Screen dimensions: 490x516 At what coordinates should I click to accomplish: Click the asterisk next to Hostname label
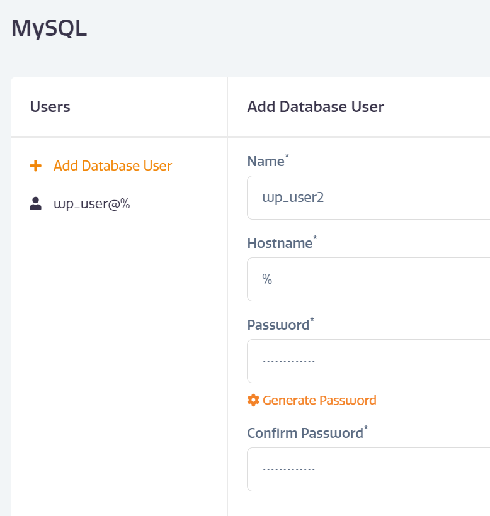coord(315,237)
